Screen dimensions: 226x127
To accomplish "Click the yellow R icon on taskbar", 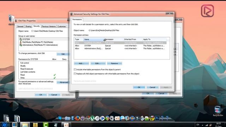I will [x=35, y=125].
